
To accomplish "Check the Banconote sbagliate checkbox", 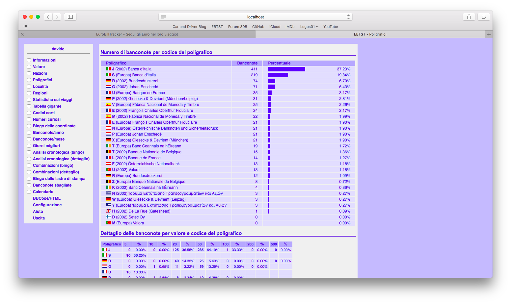I will pos(29,185).
